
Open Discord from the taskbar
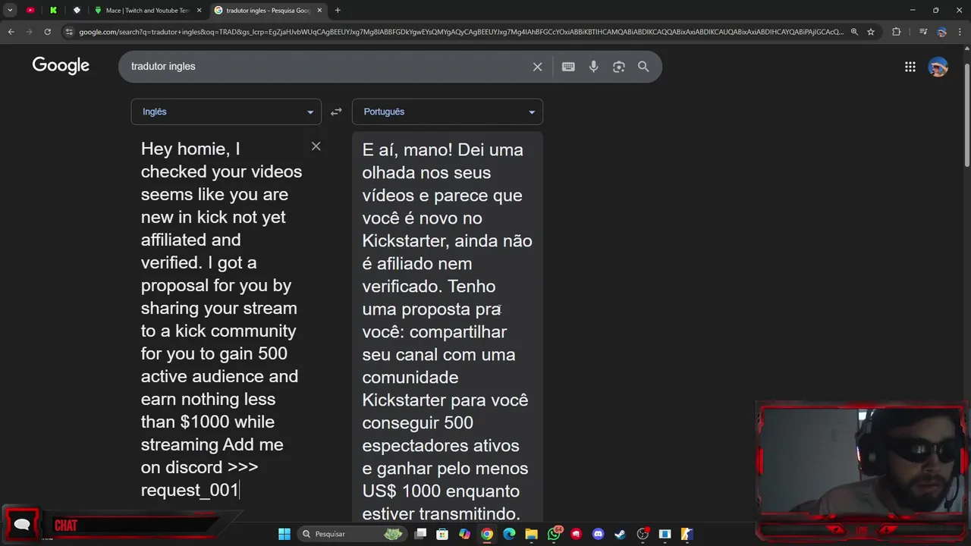click(x=598, y=534)
